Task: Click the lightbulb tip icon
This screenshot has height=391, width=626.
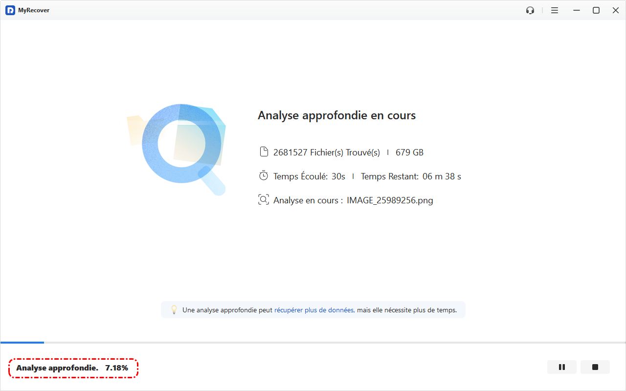Action: [174, 310]
